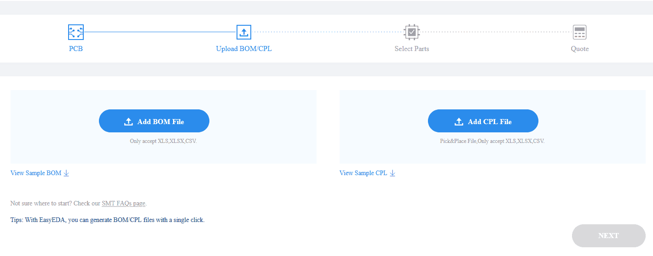Image resolution: width=653 pixels, height=256 pixels.
Task: Visit the SMT FAQs page link
Action: click(x=123, y=203)
